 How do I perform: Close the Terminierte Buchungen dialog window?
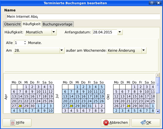tap(159, 3)
